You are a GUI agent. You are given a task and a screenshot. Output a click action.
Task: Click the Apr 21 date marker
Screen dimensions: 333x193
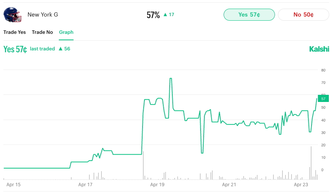229,185
